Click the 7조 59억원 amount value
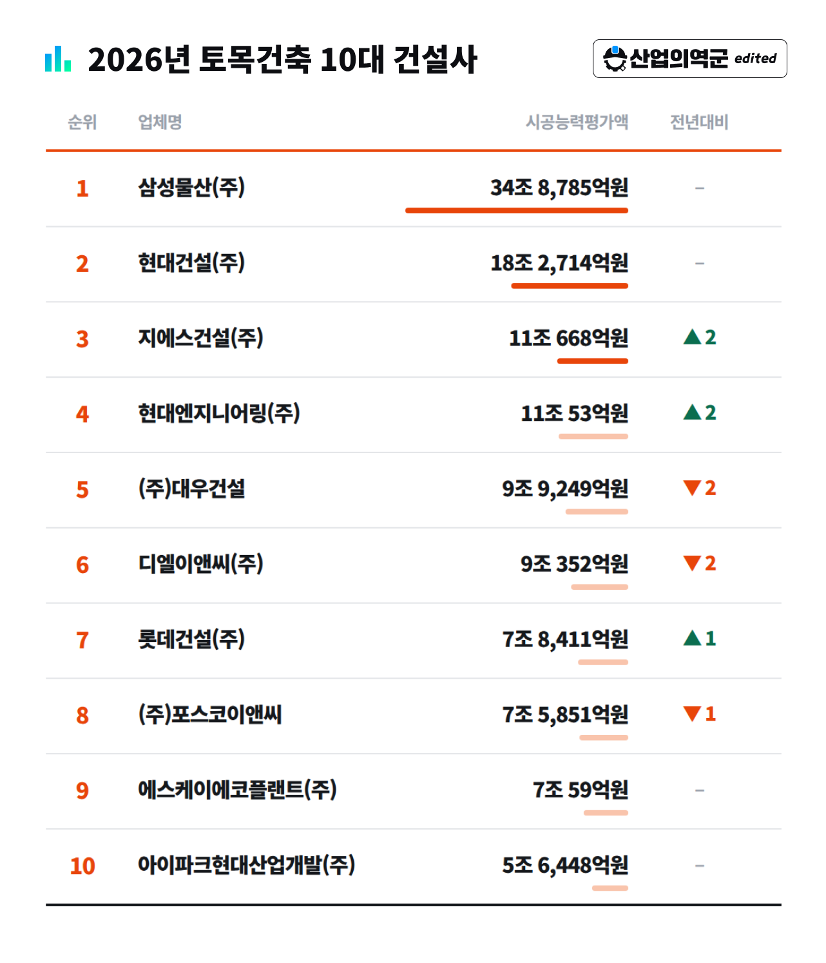Screen dimensions: 826x963 coord(581,790)
